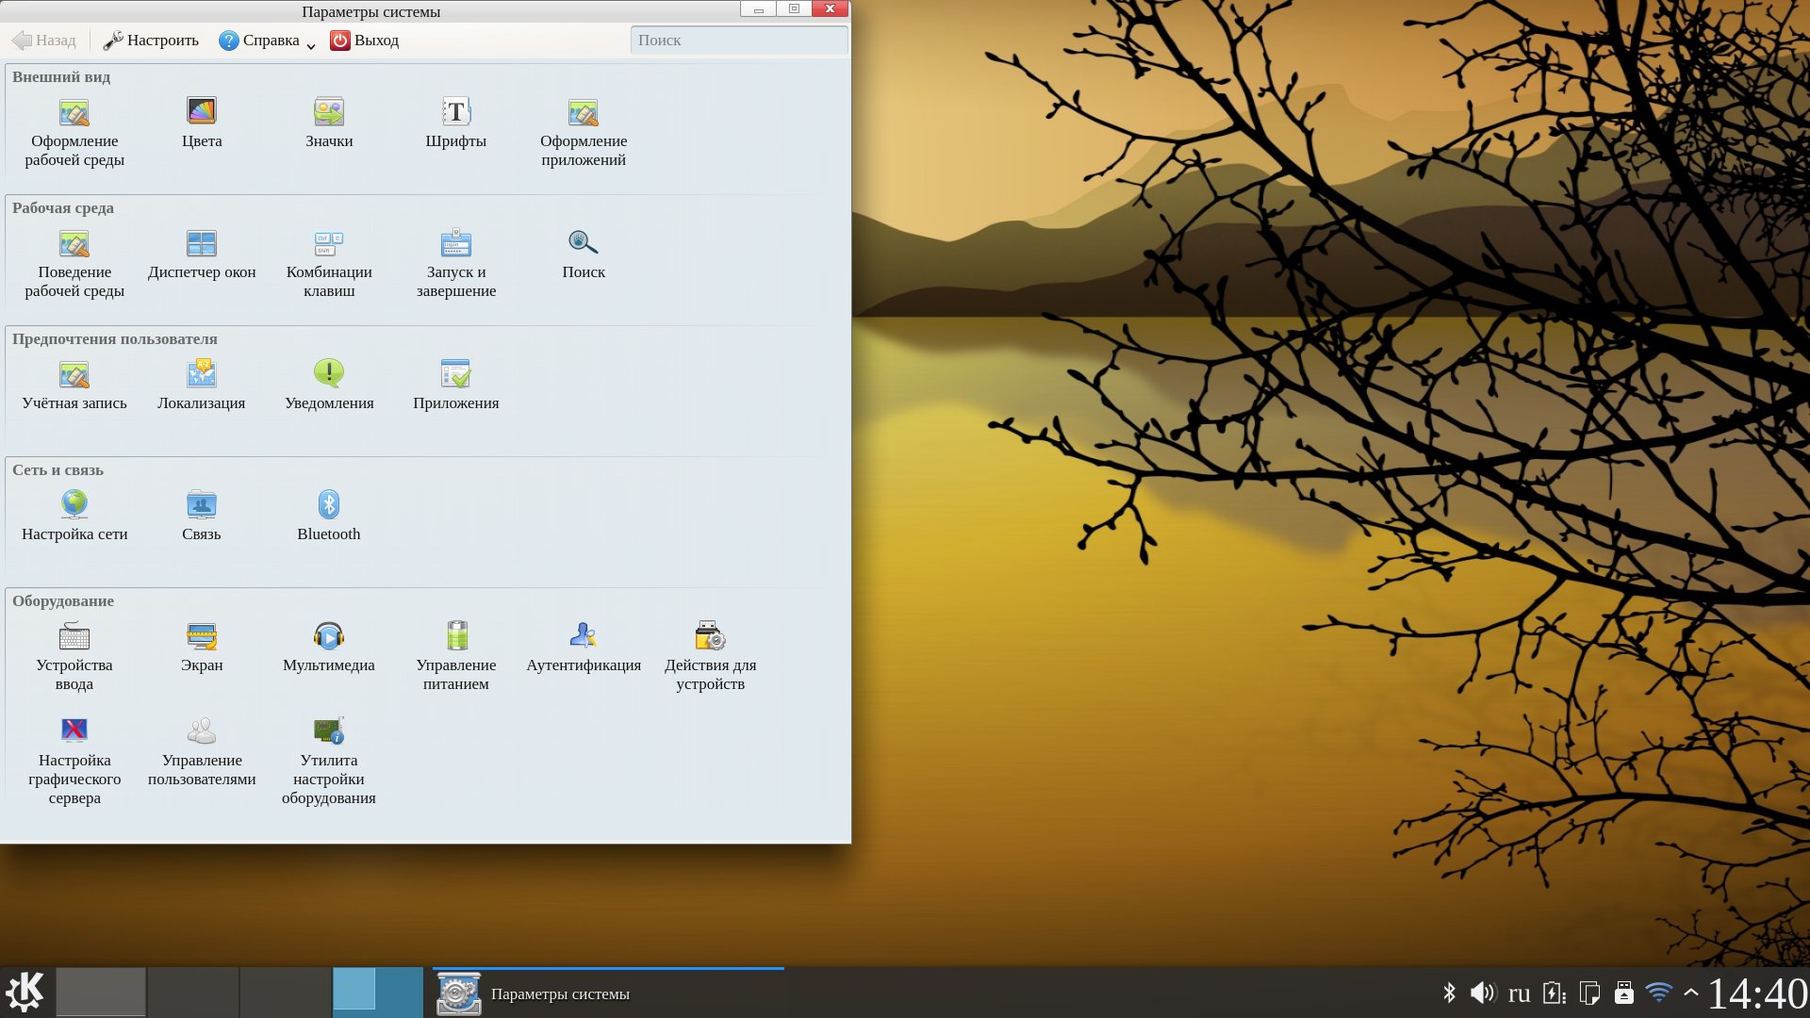Open Диспетчер окон window manager settings
This screenshot has height=1018, width=1810.
[202, 243]
